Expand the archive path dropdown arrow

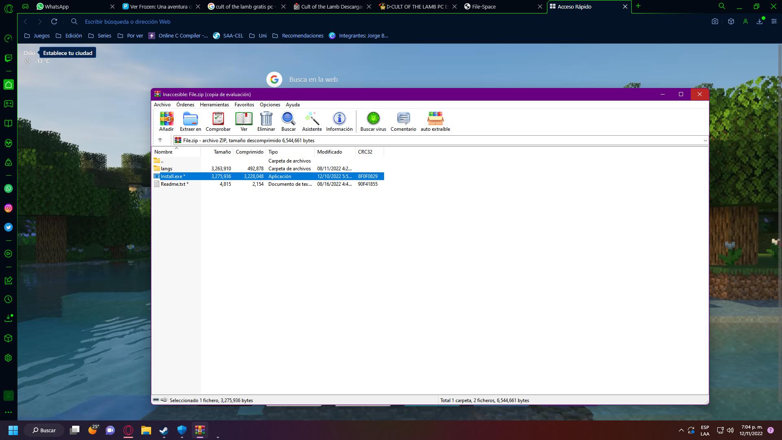tap(705, 141)
